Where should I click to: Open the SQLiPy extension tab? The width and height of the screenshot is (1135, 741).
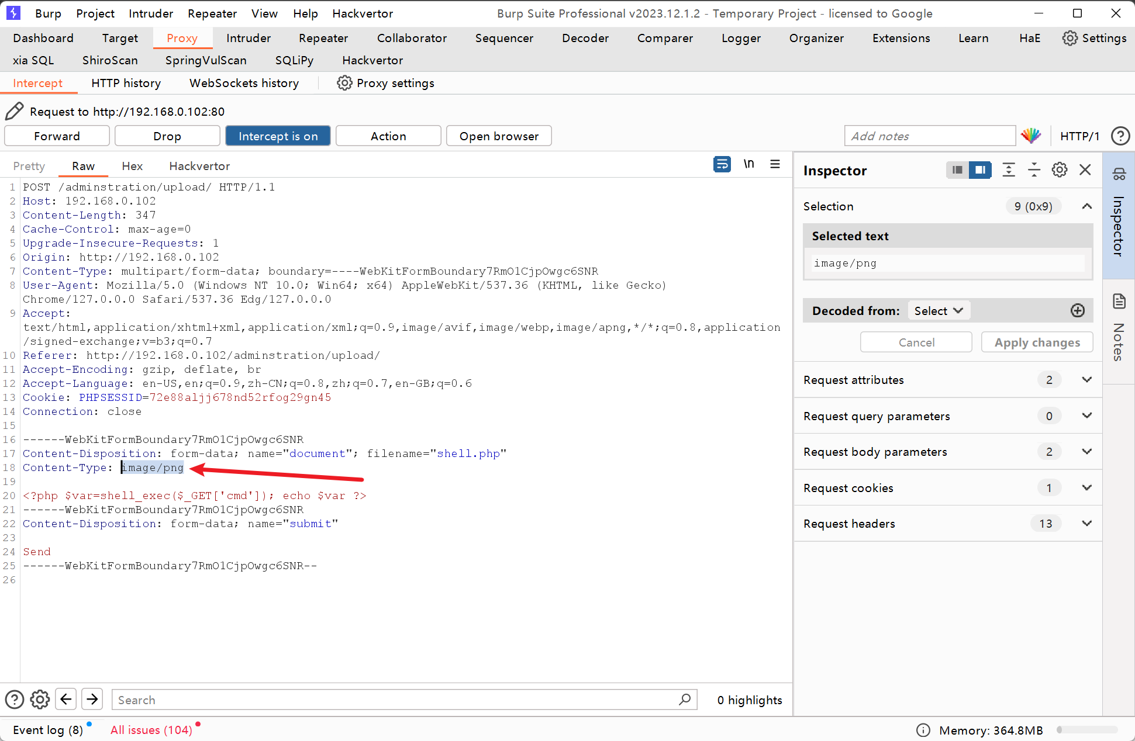[x=294, y=60]
